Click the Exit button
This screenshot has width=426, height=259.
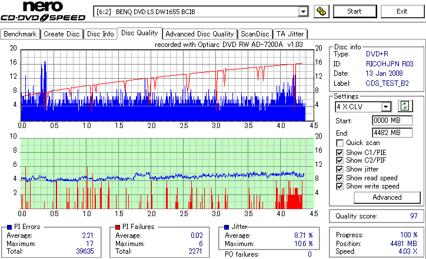(x=402, y=11)
